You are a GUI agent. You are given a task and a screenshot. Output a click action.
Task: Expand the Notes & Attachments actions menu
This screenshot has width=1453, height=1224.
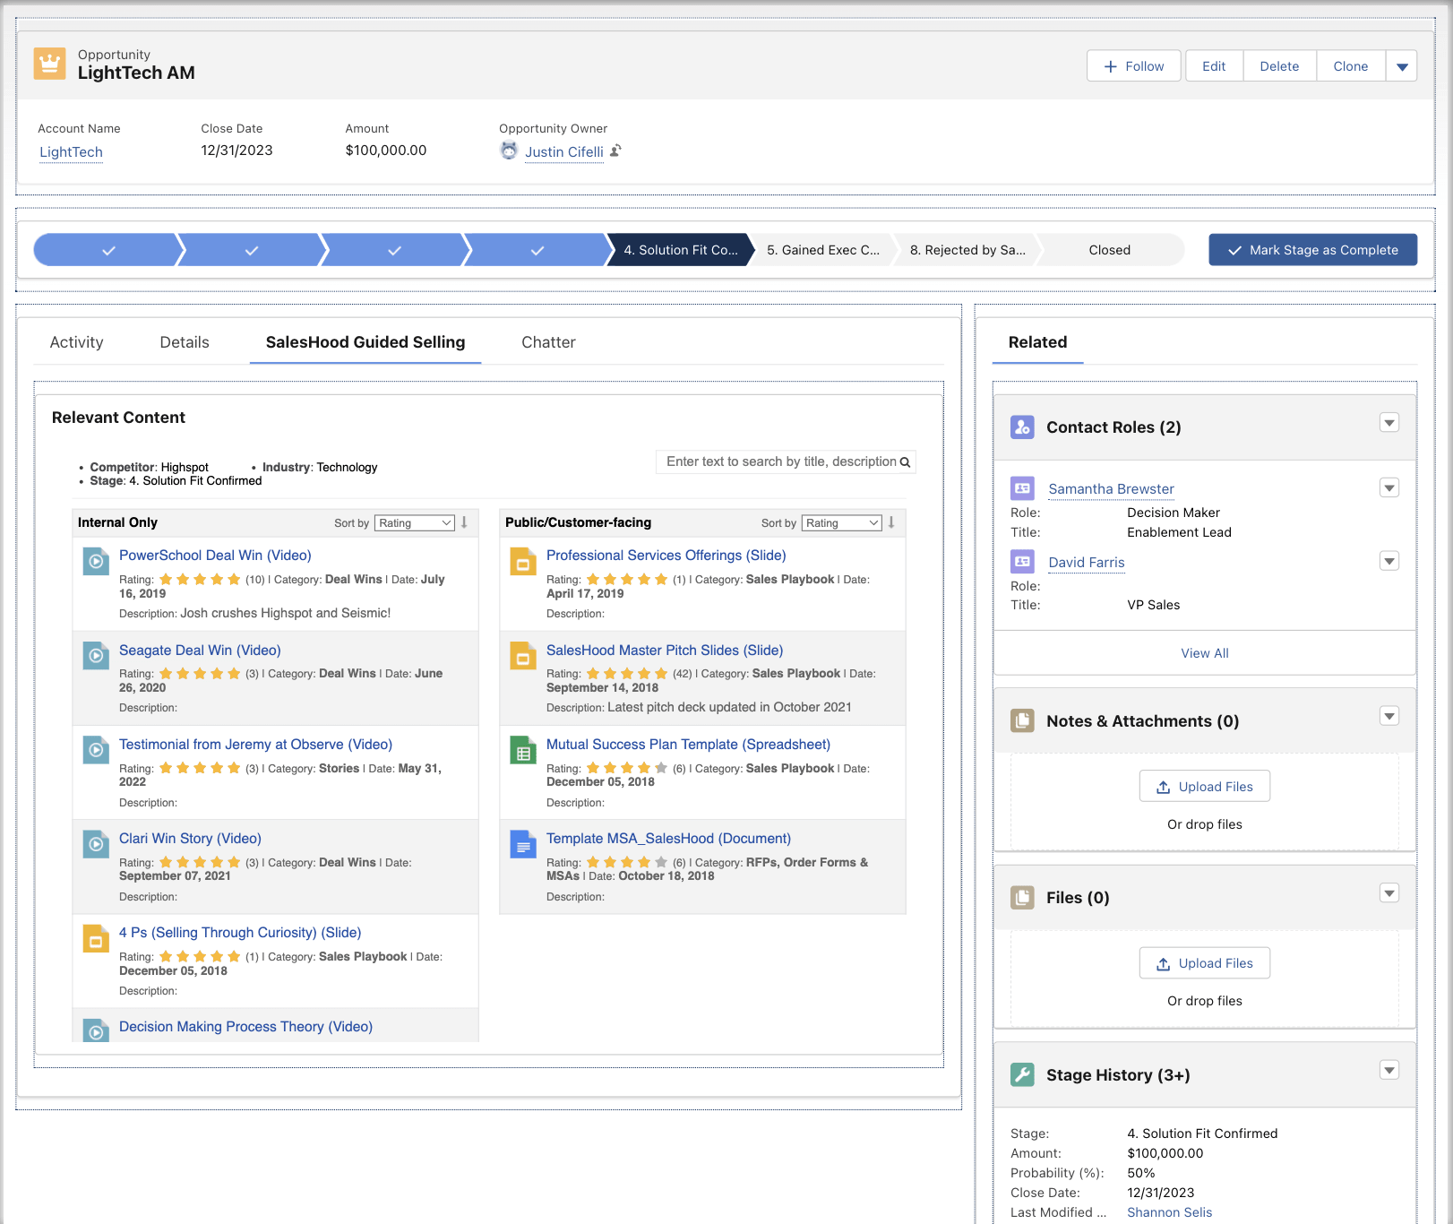(x=1389, y=716)
